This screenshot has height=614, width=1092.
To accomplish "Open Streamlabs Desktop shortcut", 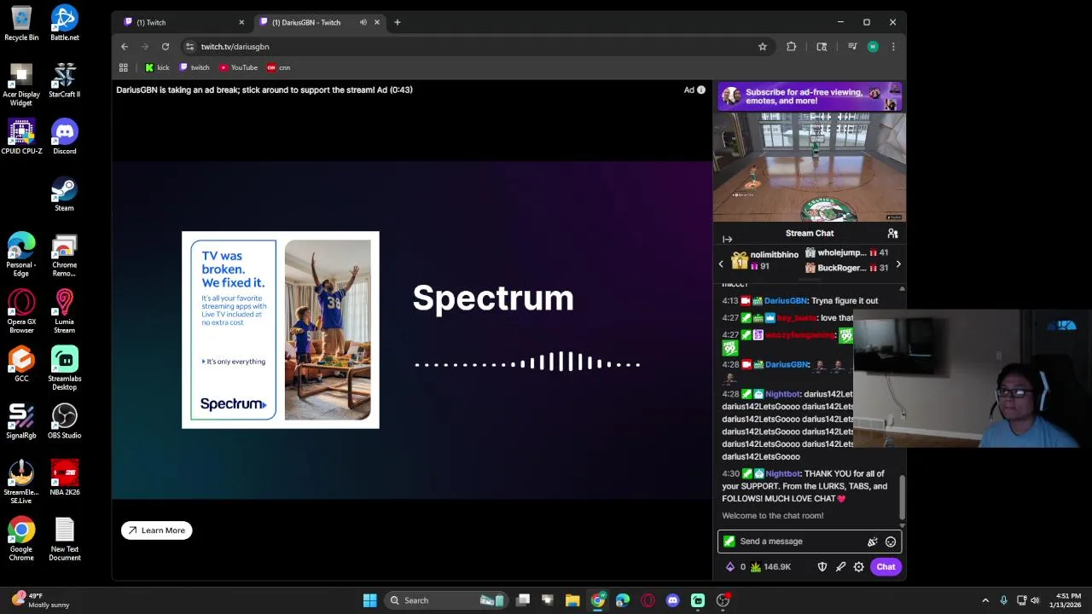I will tap(65, 369).
